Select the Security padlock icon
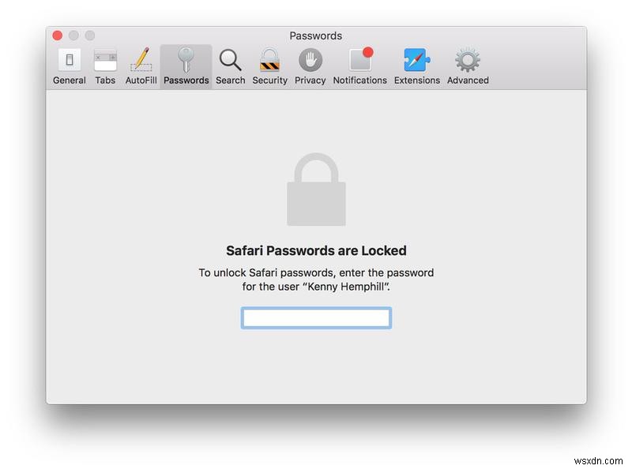This screenshot has width=632, height=469. tap(269, 61)
